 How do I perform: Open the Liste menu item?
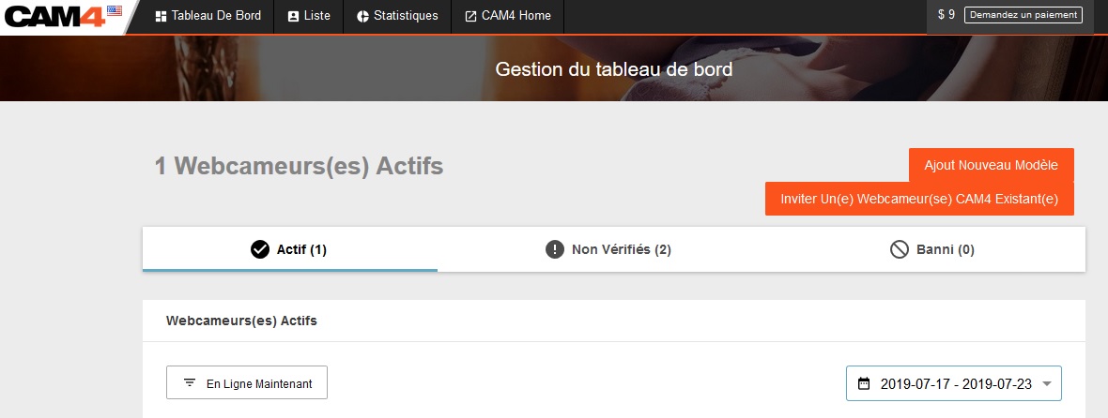click(317, 16)
